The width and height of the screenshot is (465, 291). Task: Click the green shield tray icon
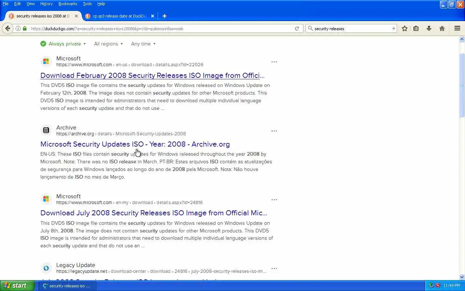pos(431,286)
